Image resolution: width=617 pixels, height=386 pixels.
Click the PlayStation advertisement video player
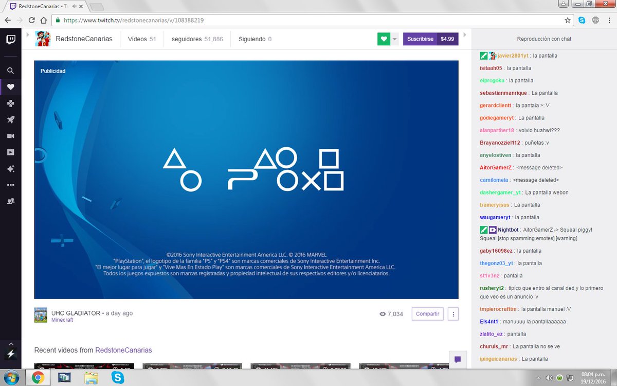[x=246, y=180]
